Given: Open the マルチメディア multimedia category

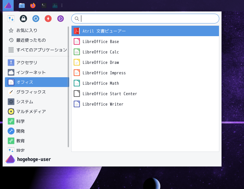Looking at the screenshot, I should (37, 111).
